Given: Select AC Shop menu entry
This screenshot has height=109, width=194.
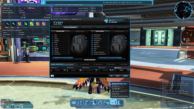Looking at the screenshot, I should (x=120, y=86).
